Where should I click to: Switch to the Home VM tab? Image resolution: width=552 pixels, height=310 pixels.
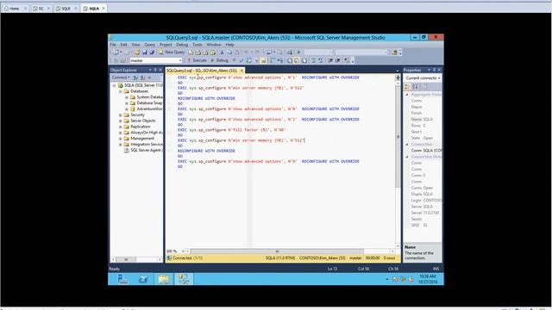[15, 9]
